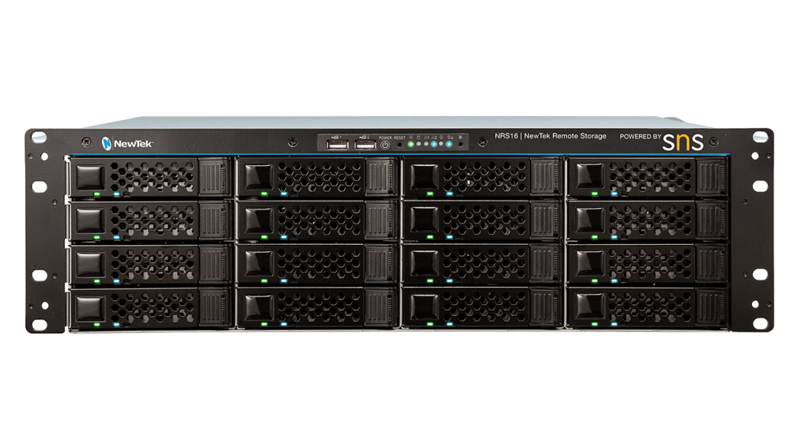Click the POWER button on the front panel
The width and height of the screenshot is (809, 433).
tap(385, 145)
